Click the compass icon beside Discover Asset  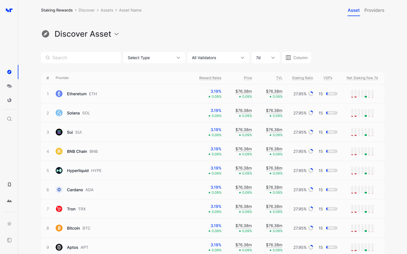46,34
